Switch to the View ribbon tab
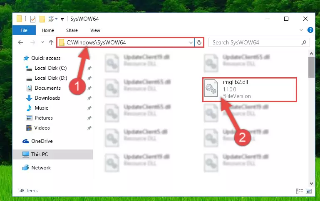The width and height of the screenshot is (320, 201). point(95,30)
